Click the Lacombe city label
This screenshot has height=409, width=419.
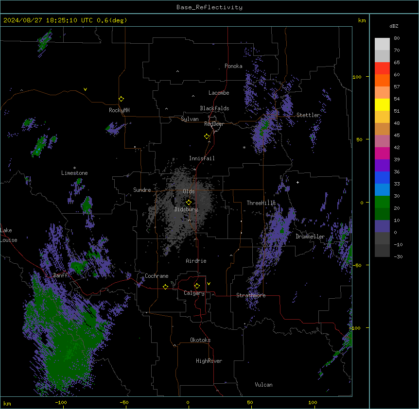coord(219,93)
